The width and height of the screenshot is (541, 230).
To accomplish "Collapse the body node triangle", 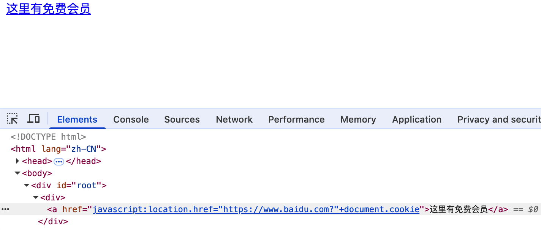I will tap(17, 173).
